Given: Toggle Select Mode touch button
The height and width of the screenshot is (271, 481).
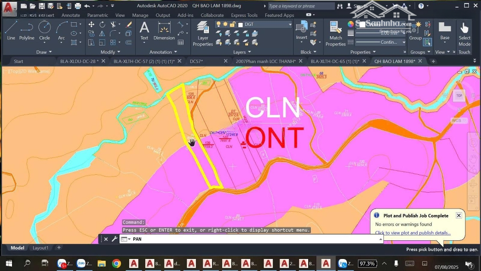Looking at the screenshot, I should (465, 34).
